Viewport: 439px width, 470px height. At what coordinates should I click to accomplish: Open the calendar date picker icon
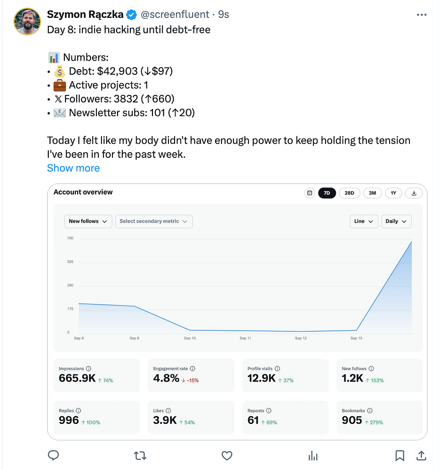(x=310, y=193)
